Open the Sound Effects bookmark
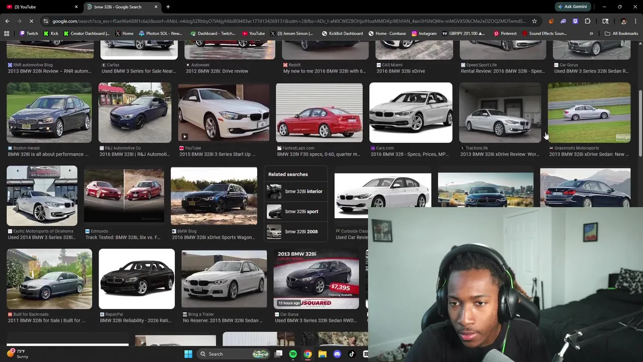 [x=545, y=34]
